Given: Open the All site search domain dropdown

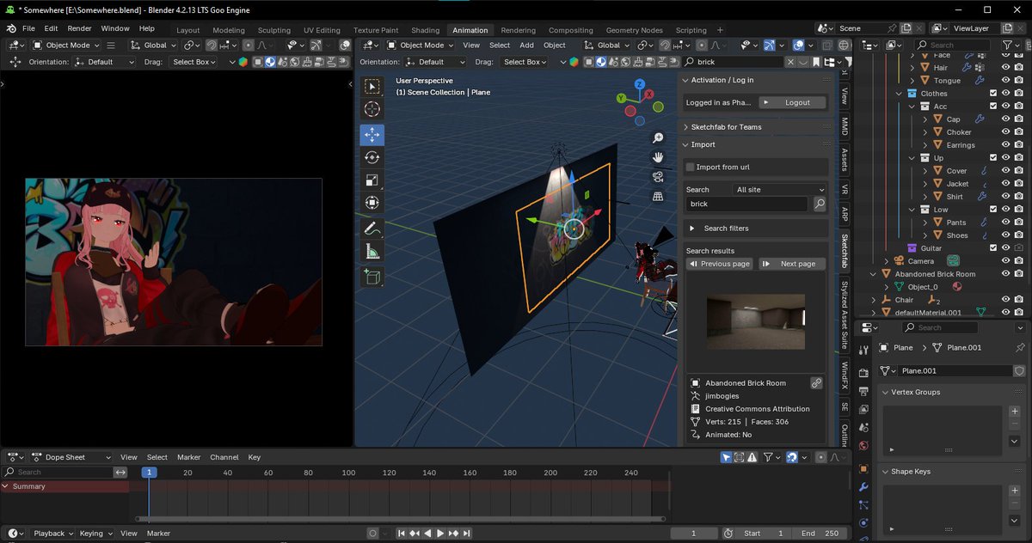Looking at the screenshot, I should tap(779, 189).
